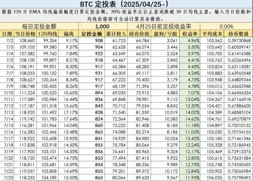
Task: Select the date cell 7/21
Action: click(7, 165)
